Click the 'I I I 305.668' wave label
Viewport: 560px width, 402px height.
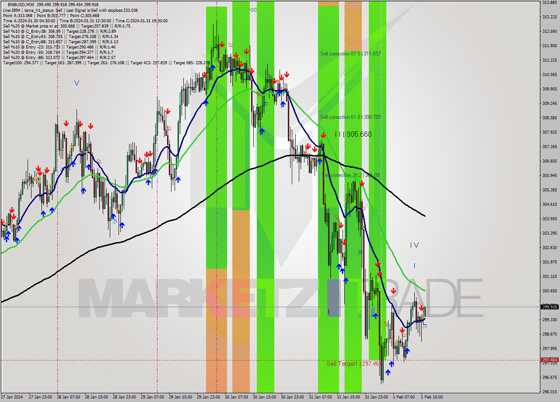click(x=353, y=134)
